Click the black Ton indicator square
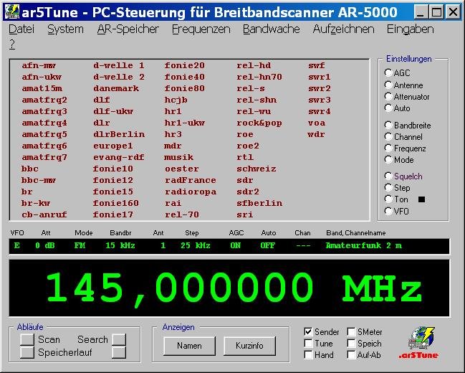 click(421, 199)
